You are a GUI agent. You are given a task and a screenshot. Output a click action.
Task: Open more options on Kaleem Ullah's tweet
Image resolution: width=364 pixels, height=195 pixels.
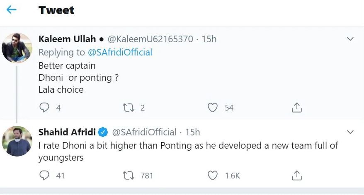(x=350, y=39)
